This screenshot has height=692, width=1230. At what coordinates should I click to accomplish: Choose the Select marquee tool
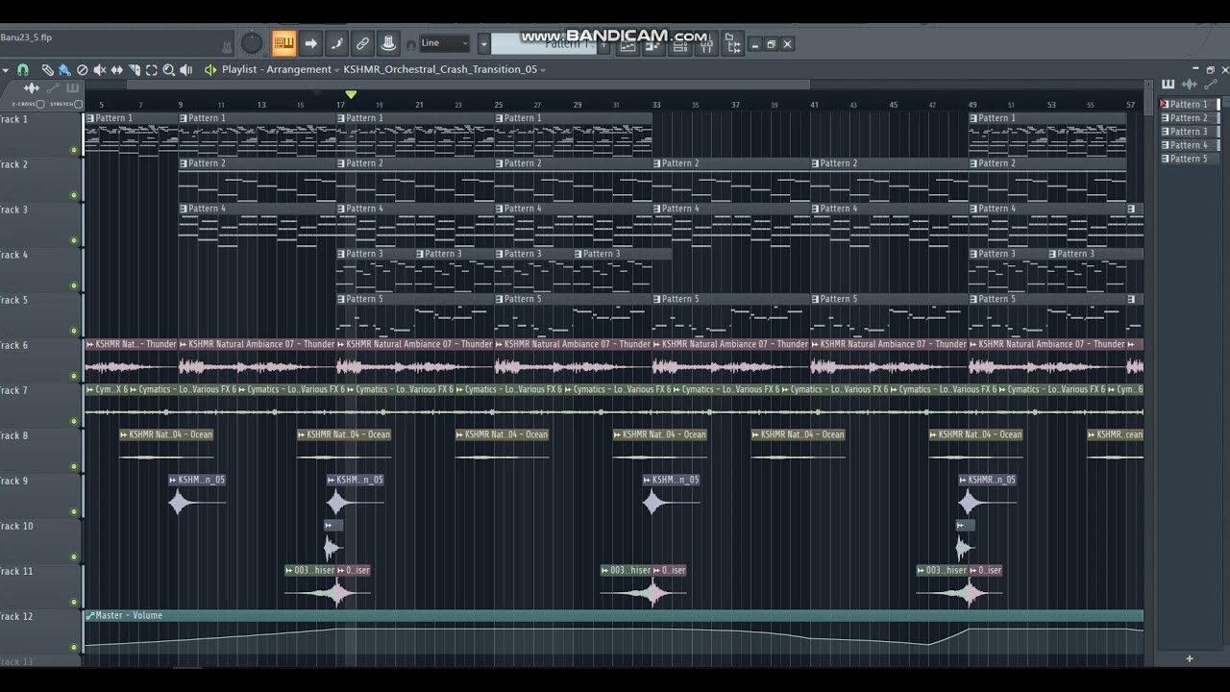151,69
